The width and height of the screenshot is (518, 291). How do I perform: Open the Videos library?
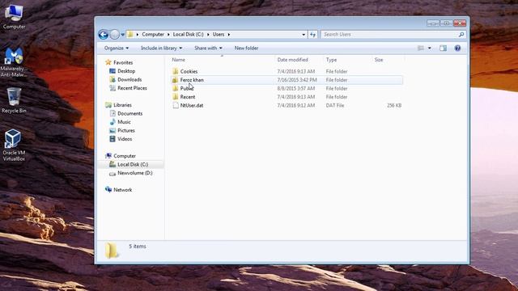click(x=125, y=139)
